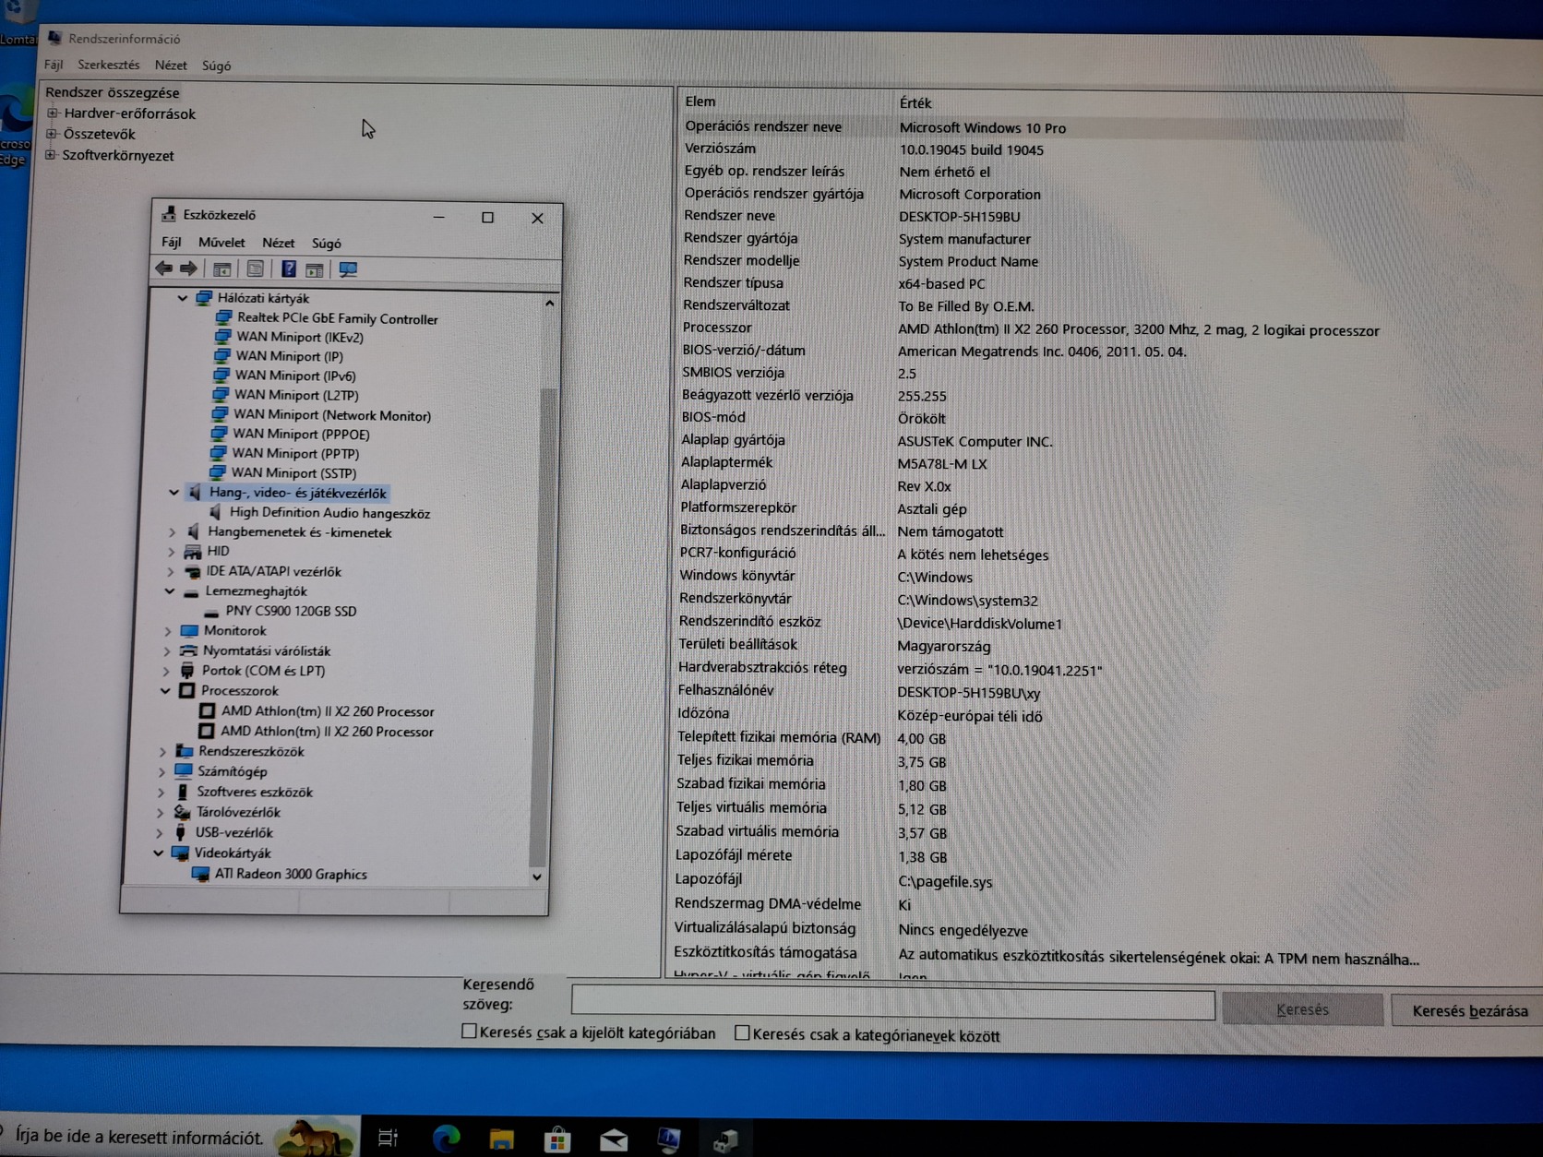Image resolution: width=1543 pixels, height=1157 pixels.
Task: Scan for hardware changes in Eszközkezelő
Action: tap(348, 269)
